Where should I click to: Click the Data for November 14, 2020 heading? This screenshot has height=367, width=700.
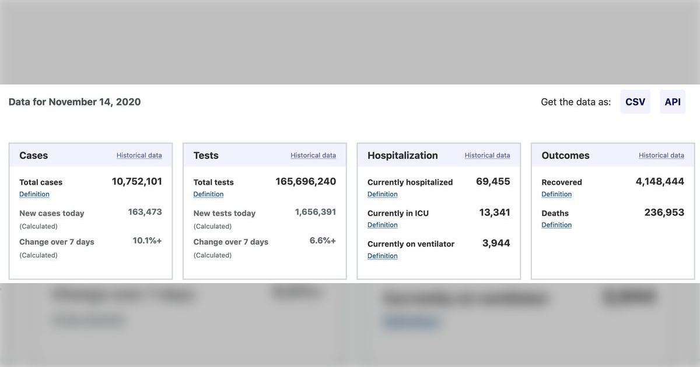tap(75, 102)
